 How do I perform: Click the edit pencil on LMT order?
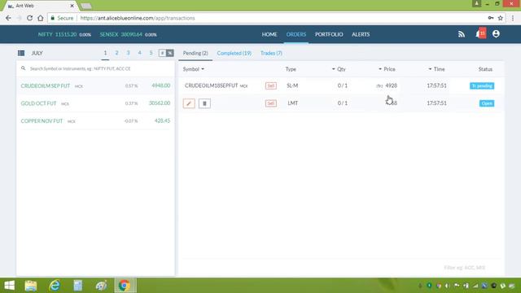[189, 103]
